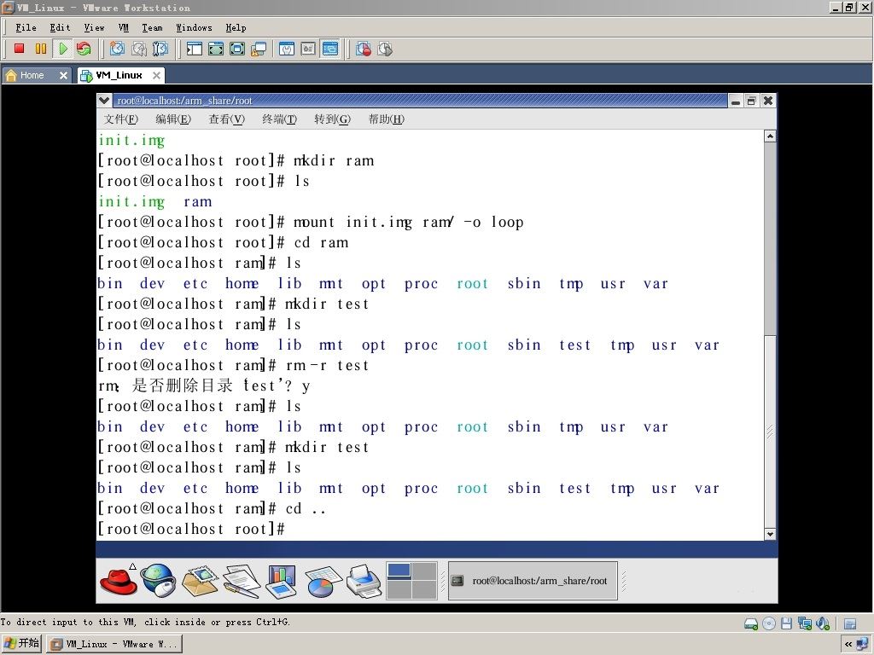
Task: Open the Snapshot Manager wrench icon
Action: (160, 49)
